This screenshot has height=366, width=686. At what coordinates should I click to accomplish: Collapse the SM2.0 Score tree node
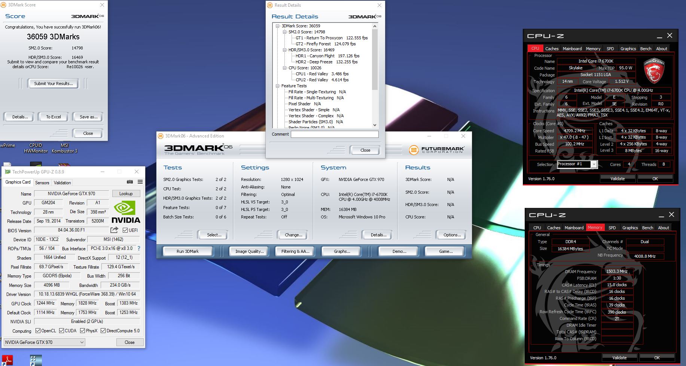click(284, 32)
